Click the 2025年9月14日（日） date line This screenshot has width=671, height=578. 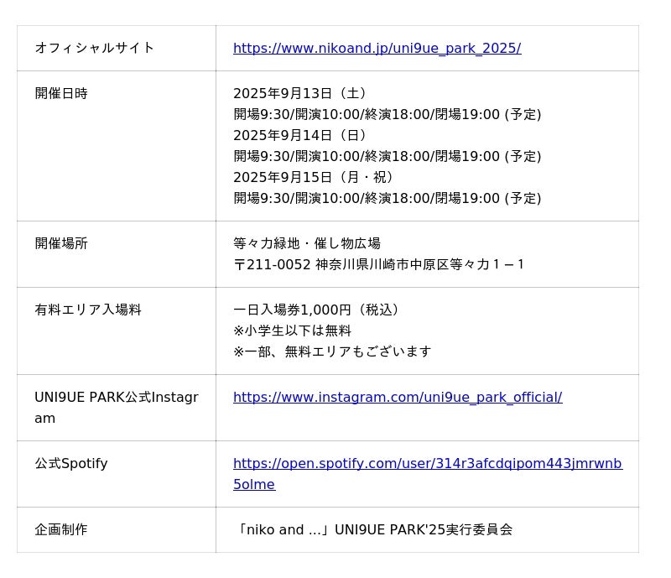coord(302,135)
